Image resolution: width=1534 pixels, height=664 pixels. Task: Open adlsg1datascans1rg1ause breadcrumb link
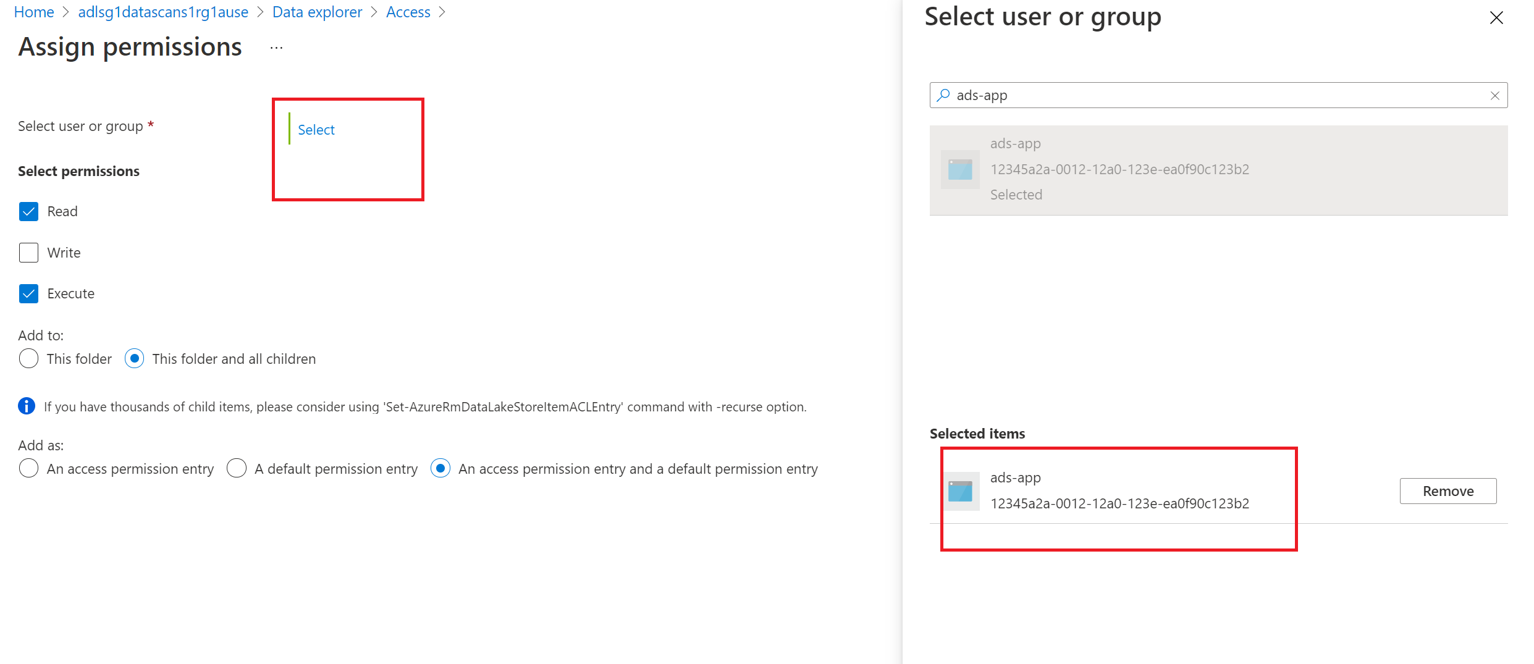click(163, 12)
